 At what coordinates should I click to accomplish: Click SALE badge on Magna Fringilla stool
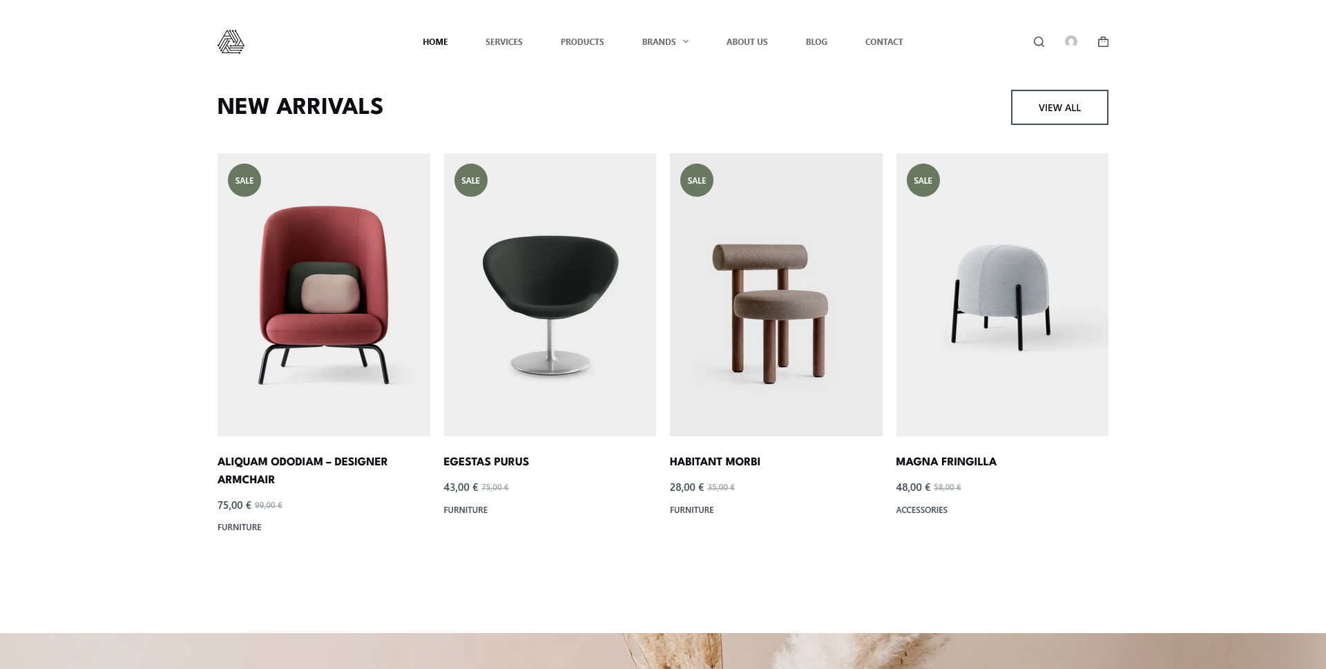[923, 180]
